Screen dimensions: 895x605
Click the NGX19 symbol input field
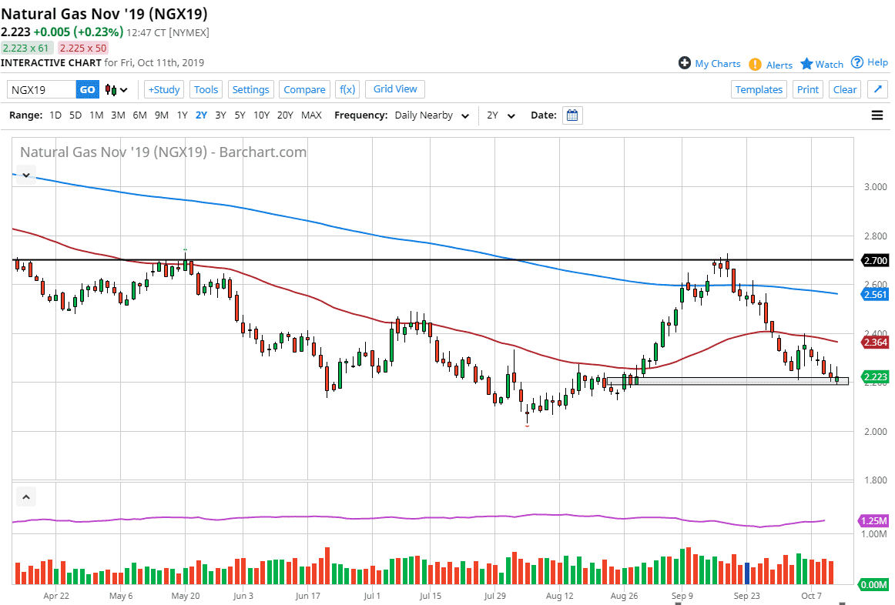(42, 90)
